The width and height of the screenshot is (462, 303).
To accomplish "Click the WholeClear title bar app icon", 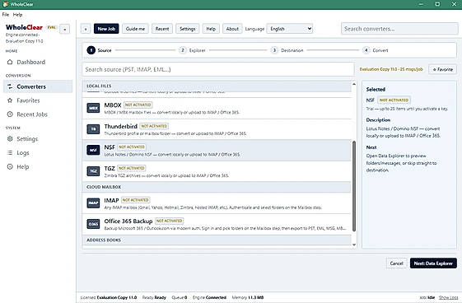I will point(5,4).
